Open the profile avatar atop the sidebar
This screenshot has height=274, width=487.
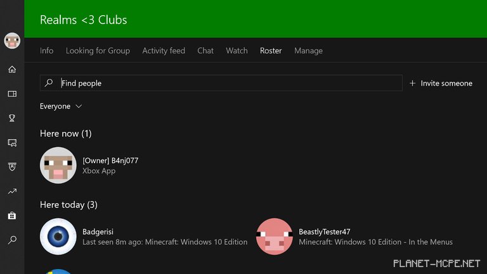tap(12, 41)
